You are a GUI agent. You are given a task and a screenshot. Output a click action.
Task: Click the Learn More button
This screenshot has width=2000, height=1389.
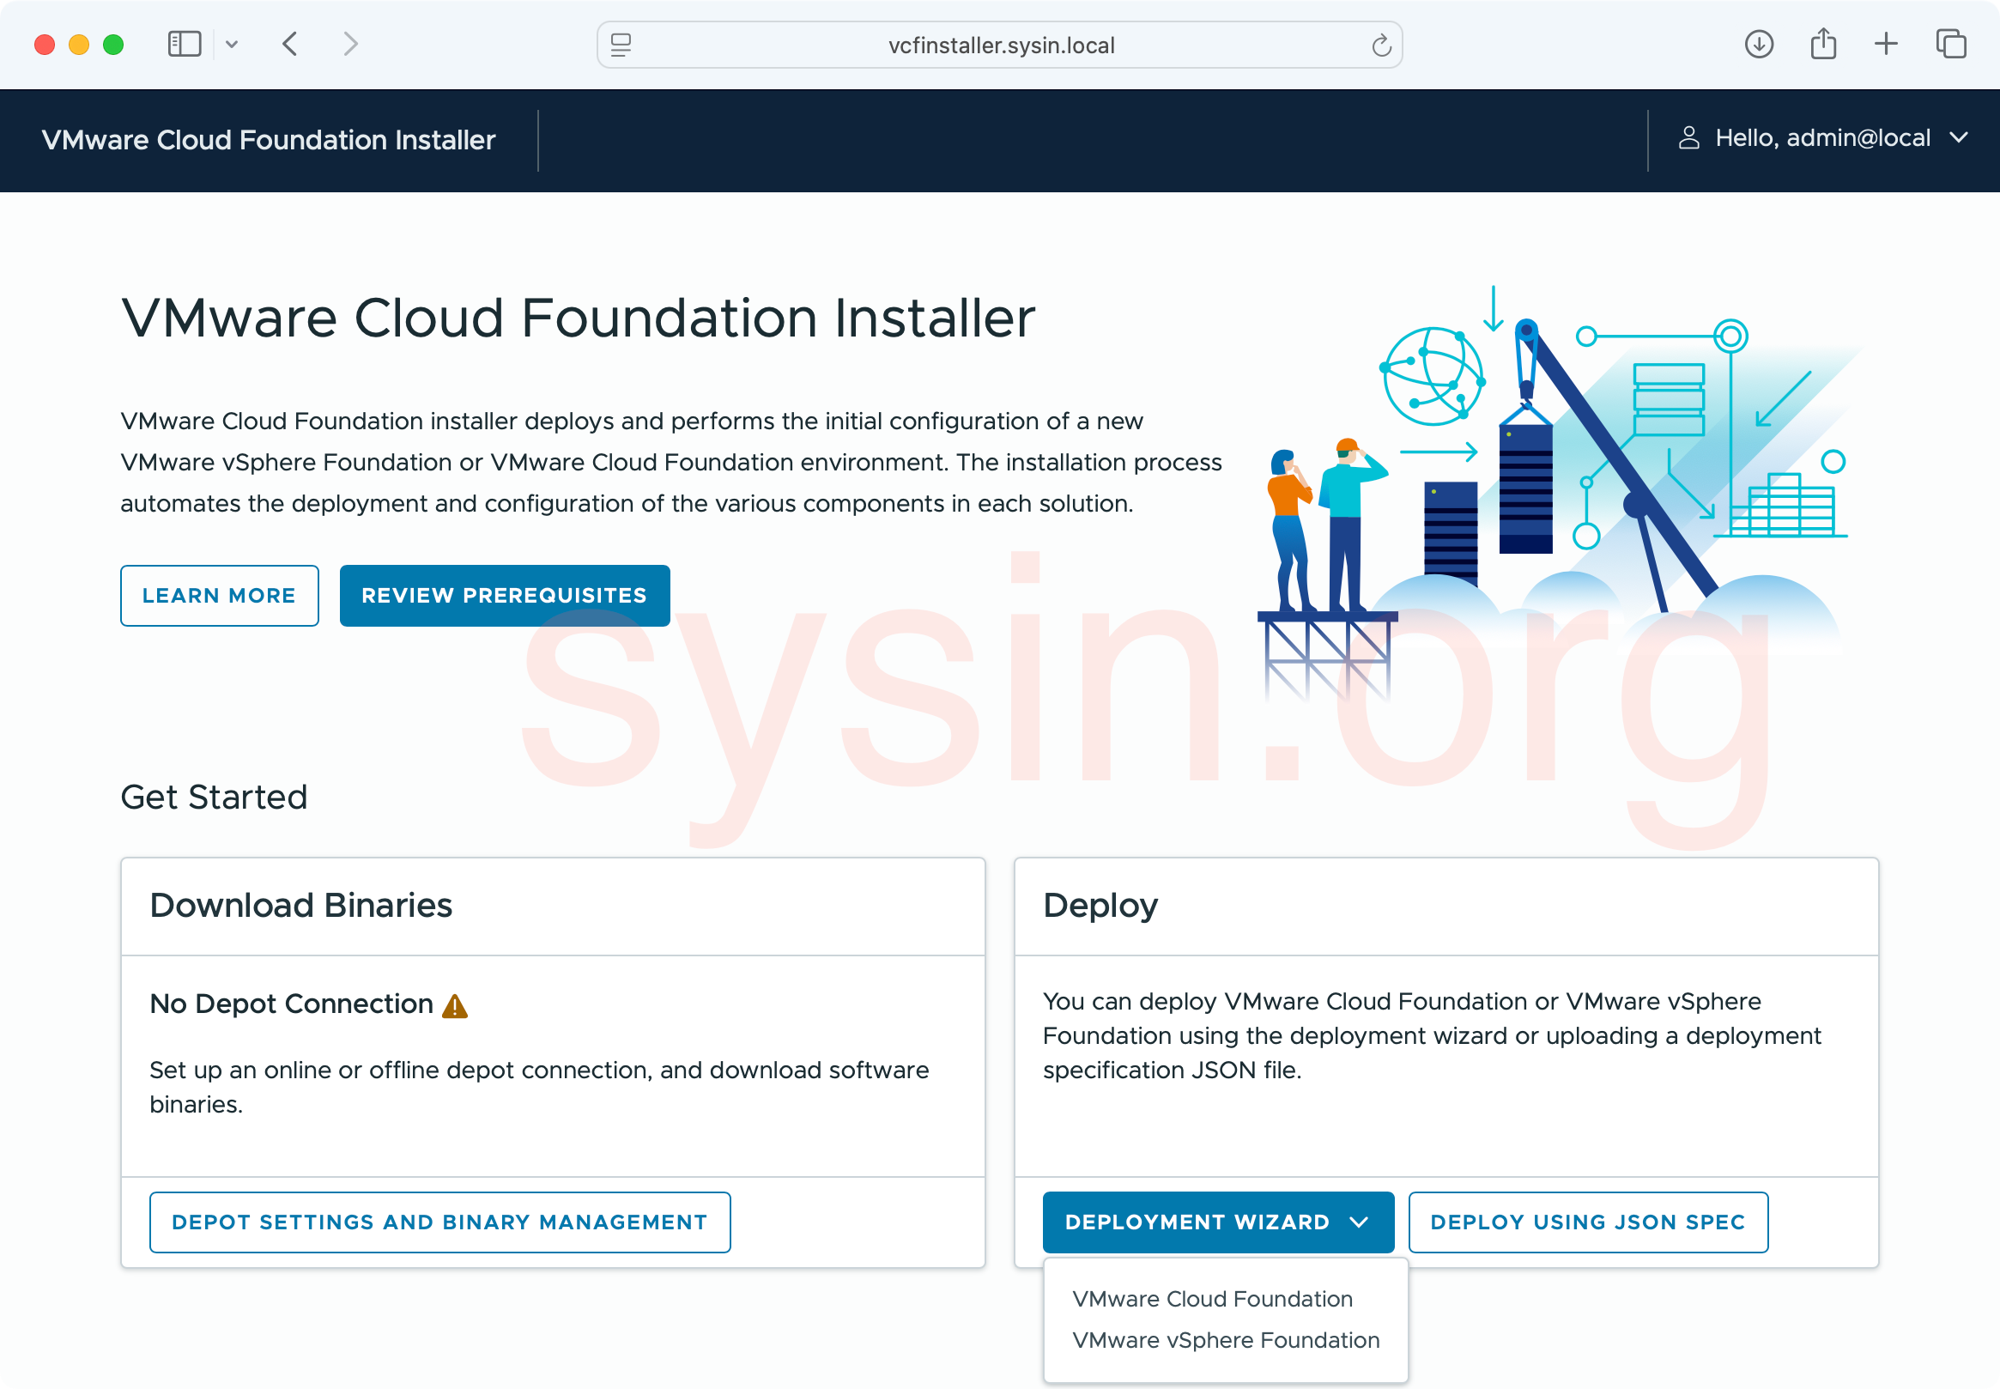[219, 595]
